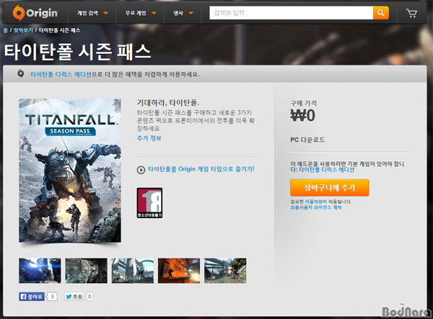Screen dimensions: 433x319
Task: Open the first screenshot thumbnail with blue light
Action: pos(40,271)
